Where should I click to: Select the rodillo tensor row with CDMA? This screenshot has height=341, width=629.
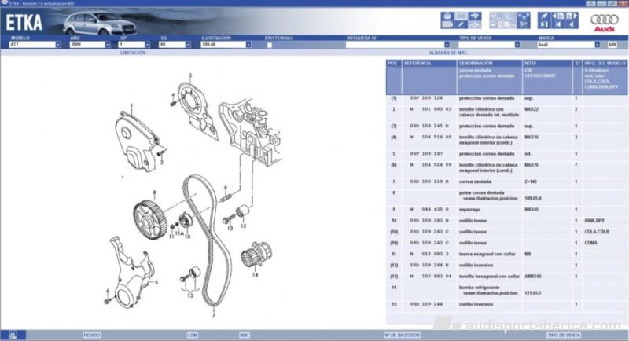pos(506,243)
